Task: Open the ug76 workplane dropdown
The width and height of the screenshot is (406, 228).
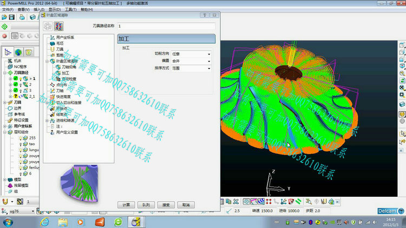Action: (32, 211)
